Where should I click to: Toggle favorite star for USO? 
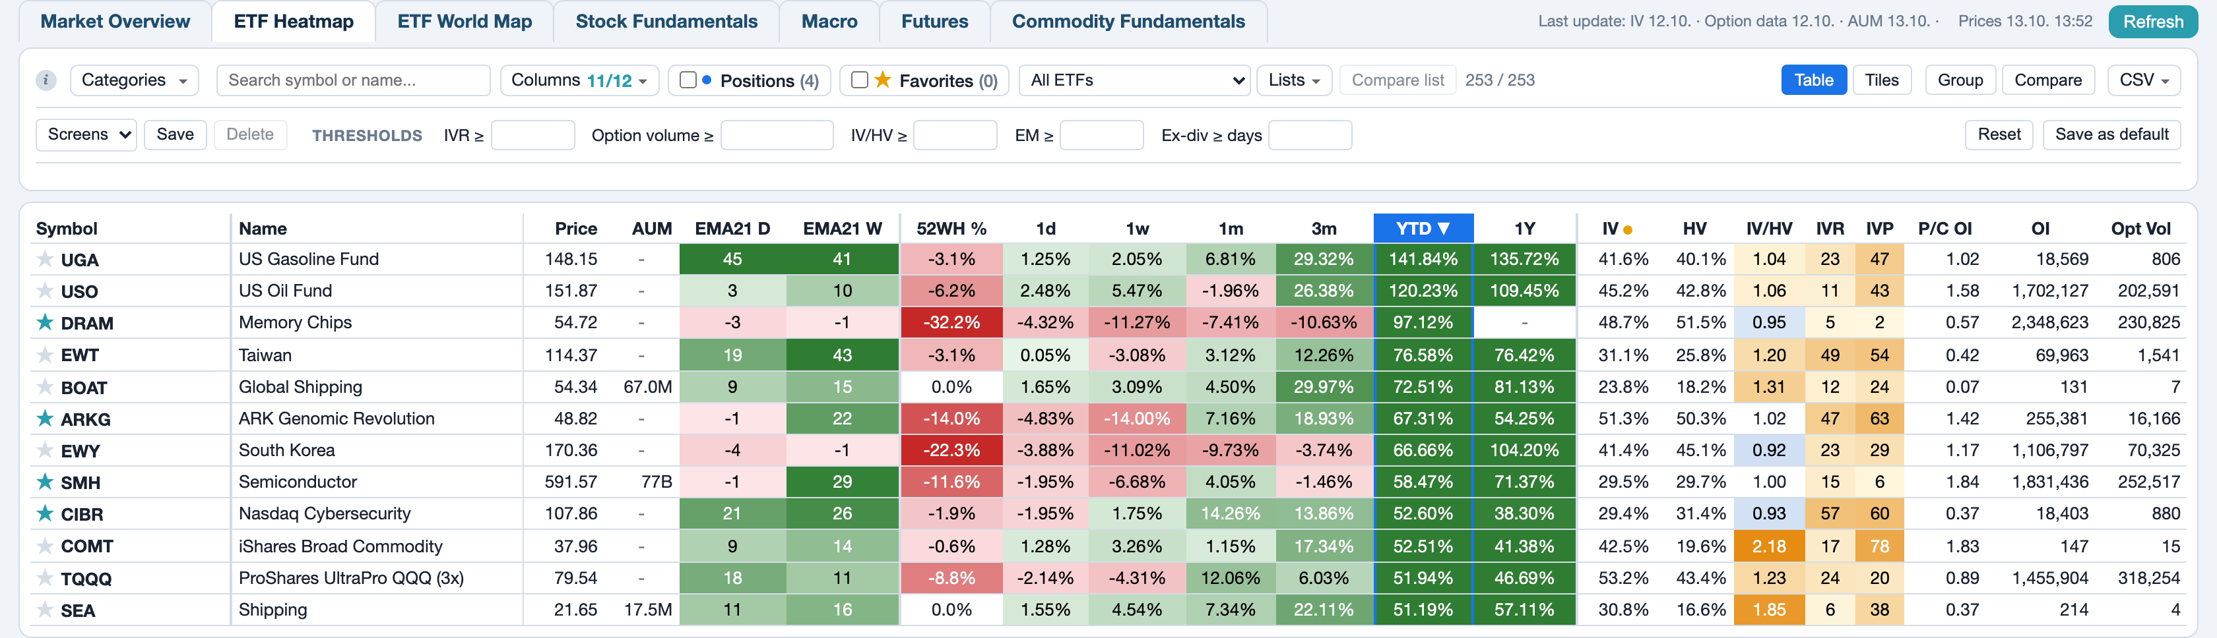click(x=45, y=290)
